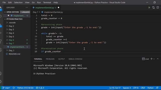Change file encoding UTF-8
The image size is (161, 90).
136,88
